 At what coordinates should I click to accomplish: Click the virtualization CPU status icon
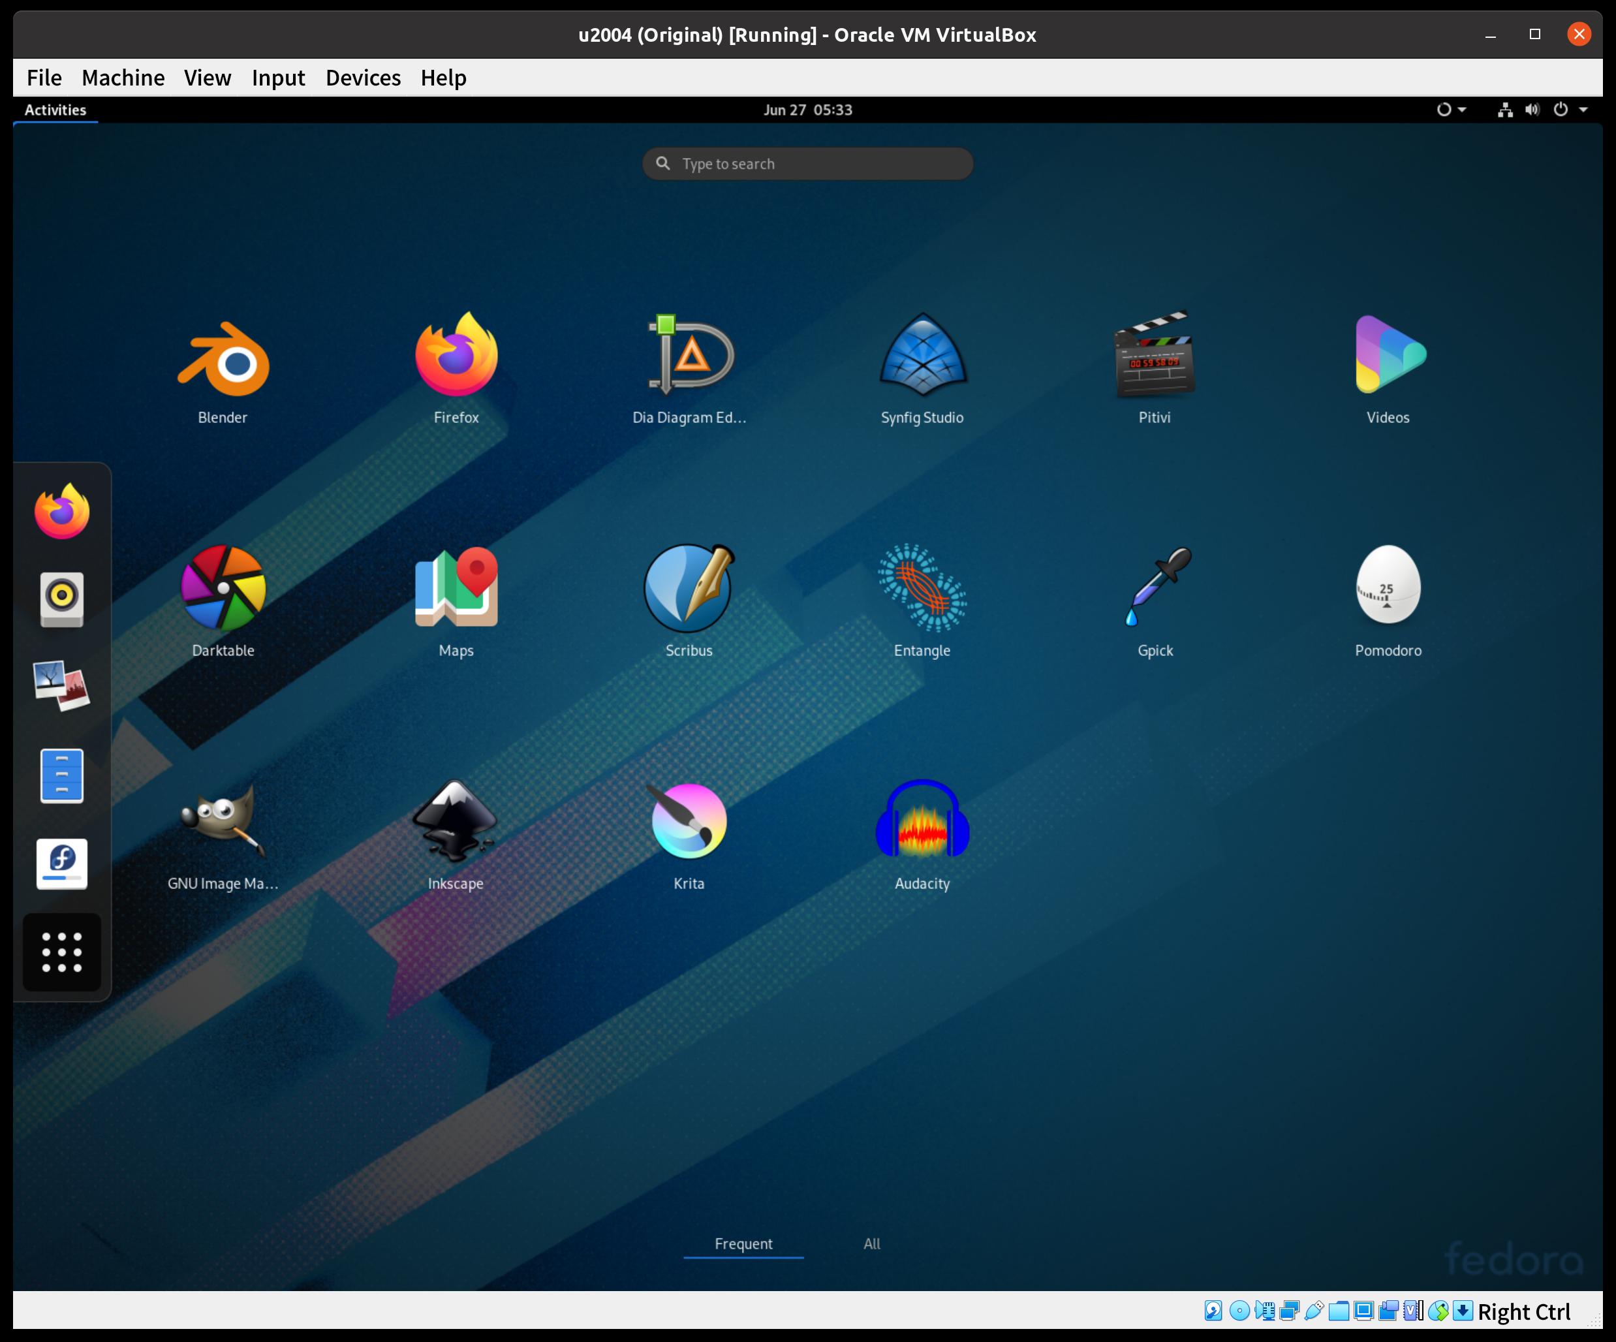click(x=1413, y=1311)
